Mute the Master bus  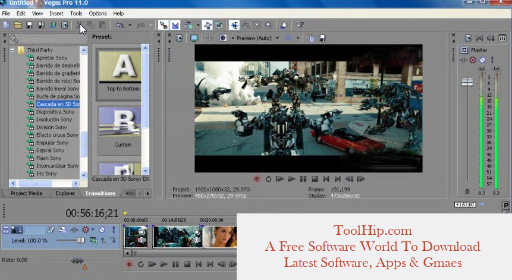coord(482,60)
